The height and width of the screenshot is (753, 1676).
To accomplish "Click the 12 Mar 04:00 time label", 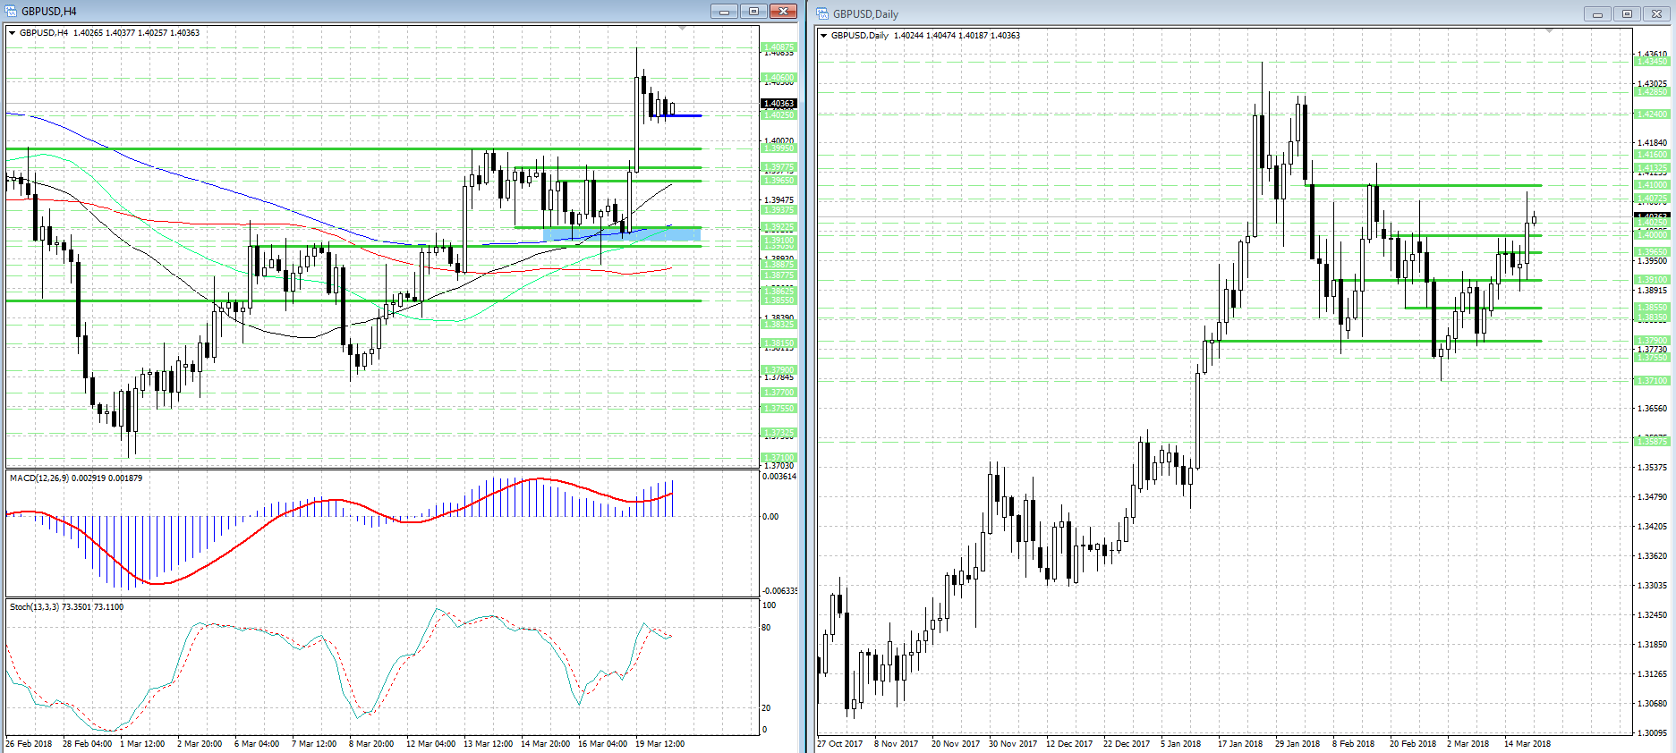I will pyautogui.click(x=430, y=744).
